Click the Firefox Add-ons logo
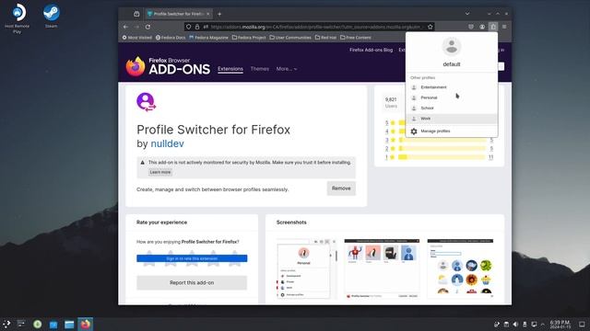This screenshot has width=590, height=331. pyautogui.click(x=168, y=66)
